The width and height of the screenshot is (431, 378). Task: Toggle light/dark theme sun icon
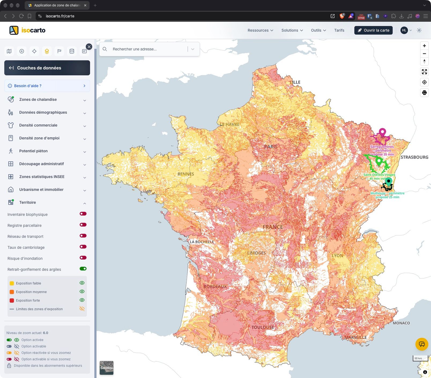coord(419,30)
